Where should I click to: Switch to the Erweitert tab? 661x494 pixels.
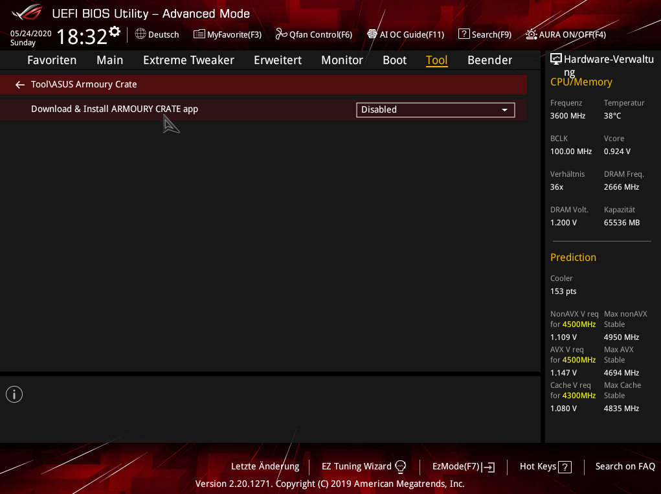tap(278, 60)
